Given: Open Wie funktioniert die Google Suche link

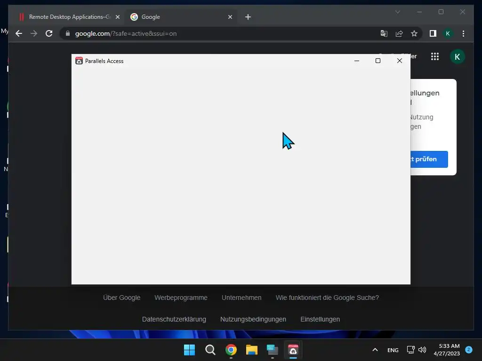Looking at the screenshot, I should coord(327,298).
